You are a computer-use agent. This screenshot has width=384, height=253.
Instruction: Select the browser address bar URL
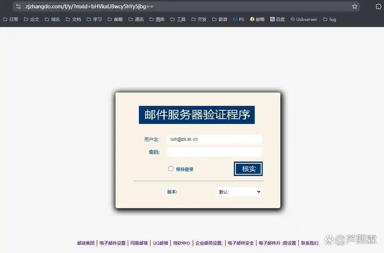click(x=89, y=7)
